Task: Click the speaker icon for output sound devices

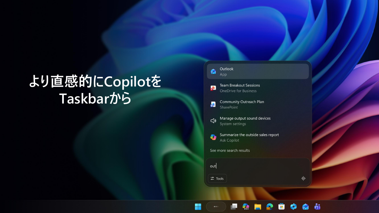Action: [214, 121]
